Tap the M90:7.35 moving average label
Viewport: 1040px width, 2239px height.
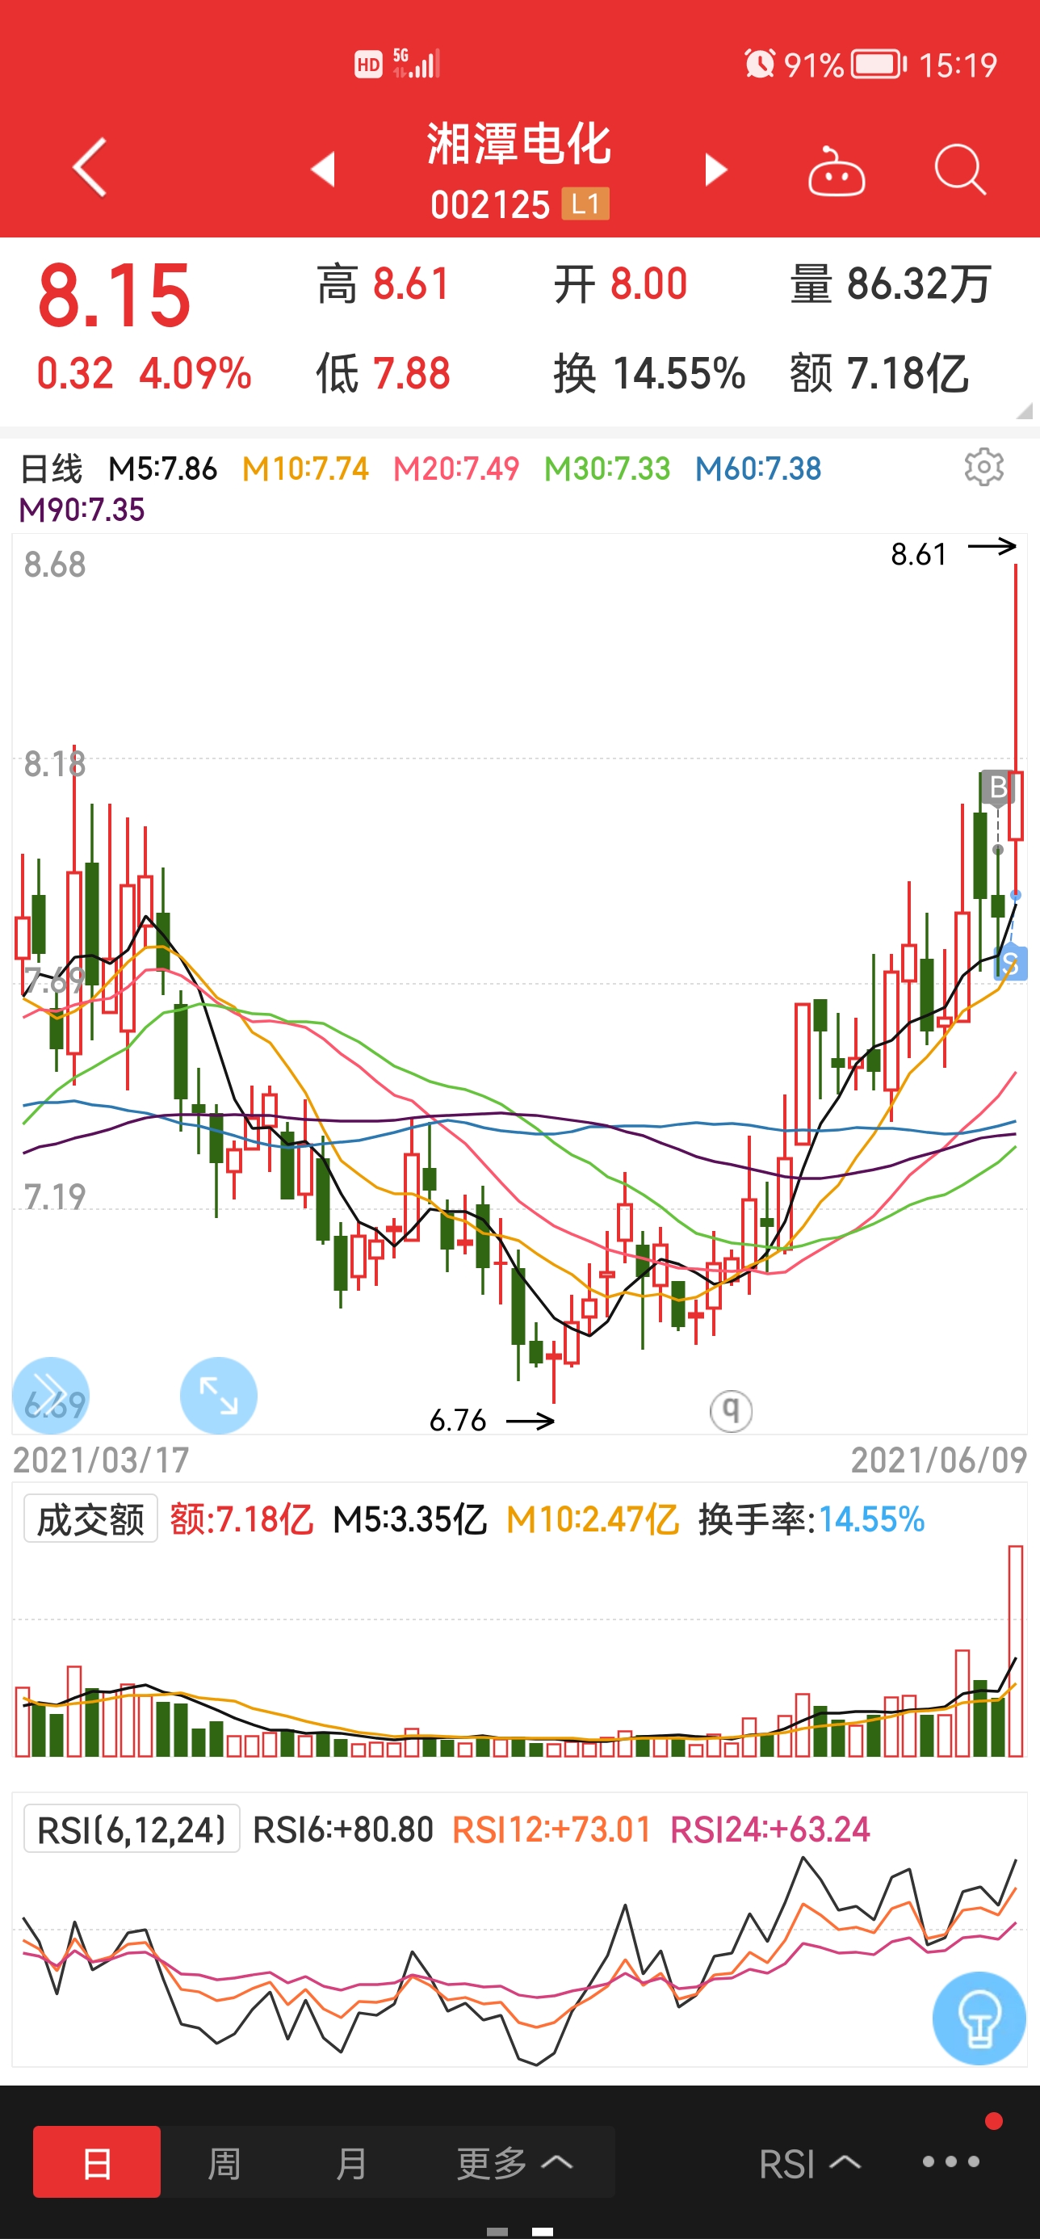(82, 510)
